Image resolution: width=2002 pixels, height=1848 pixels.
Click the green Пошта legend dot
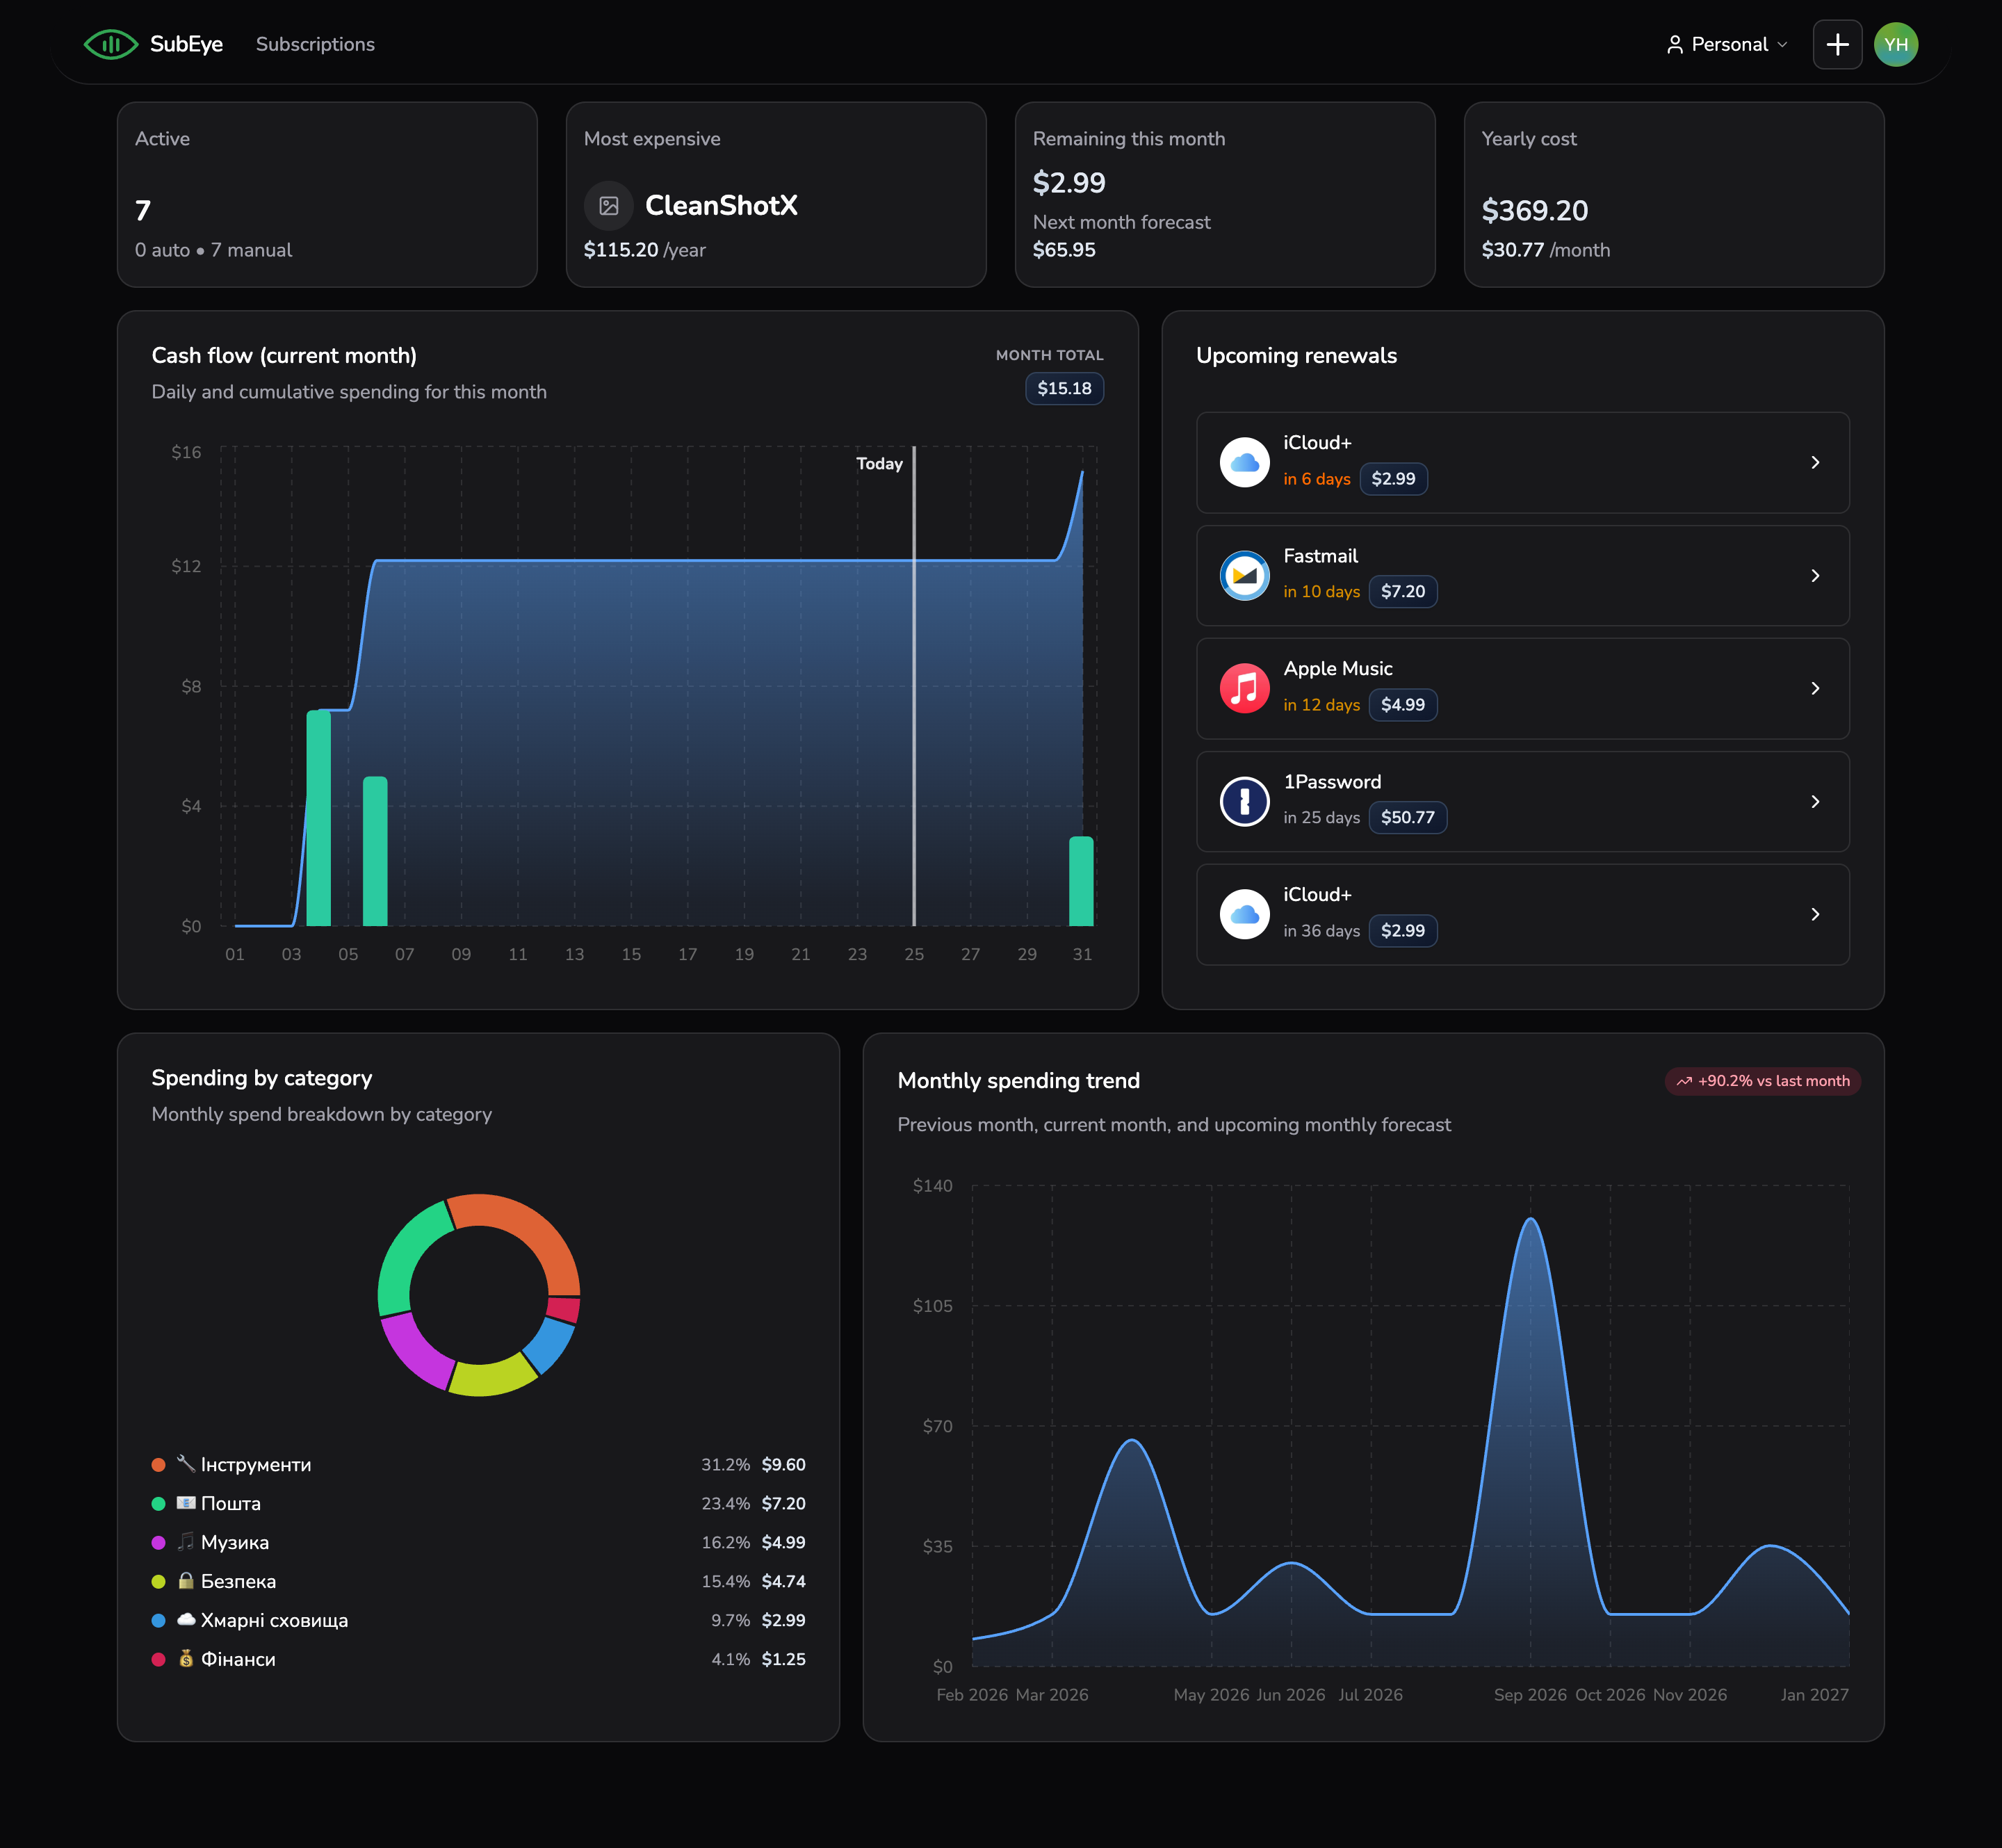pyautogui.click(x=158, y=1503)
